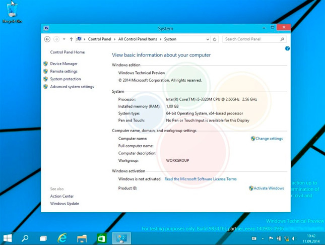Open Task View from the taskbar
The height and width of the screenshot is (245, 325).
click(x=43, y=238)
